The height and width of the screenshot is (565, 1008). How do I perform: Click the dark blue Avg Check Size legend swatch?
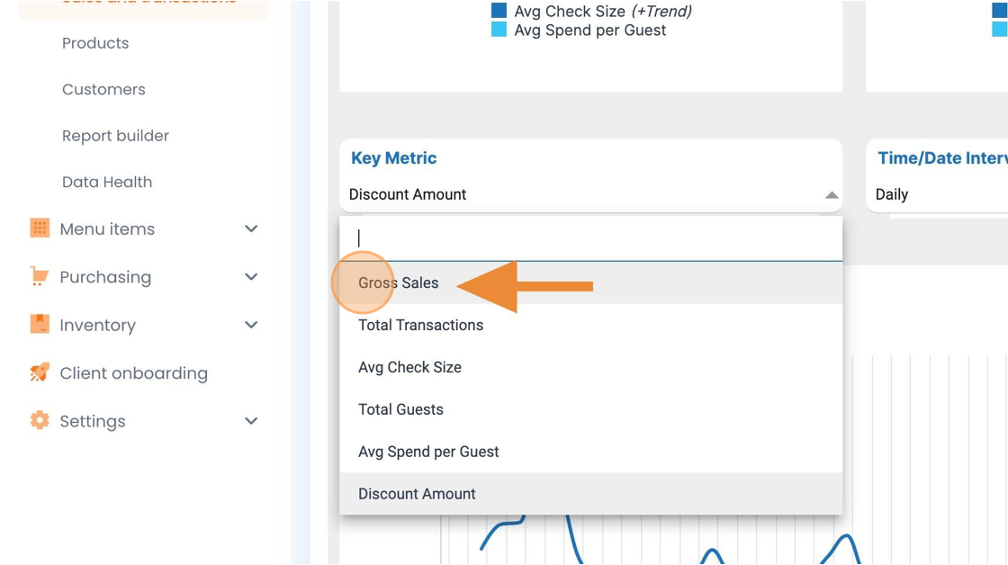tap(499, 11)
